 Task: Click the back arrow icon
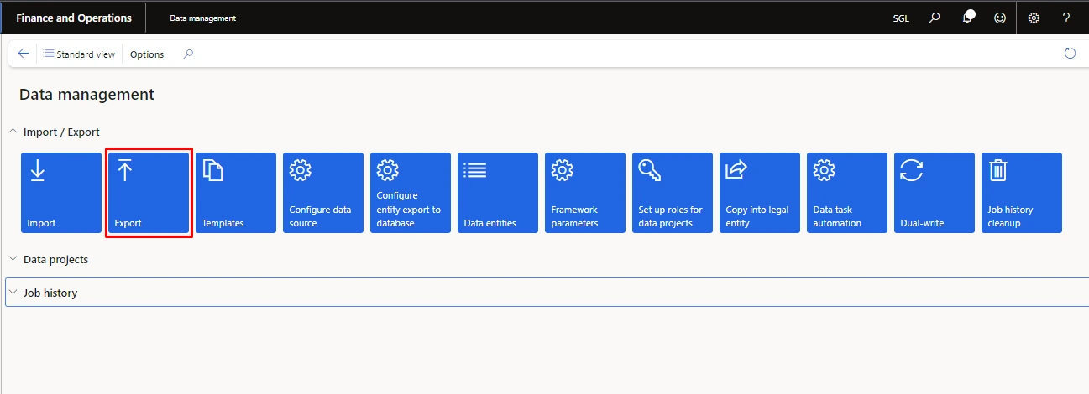click(24, 54)
